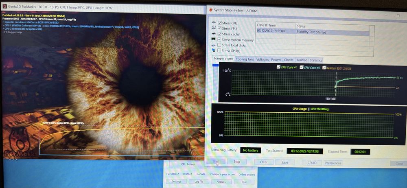Open the Online scores link
407x188 pixels.
pos(247,175)
